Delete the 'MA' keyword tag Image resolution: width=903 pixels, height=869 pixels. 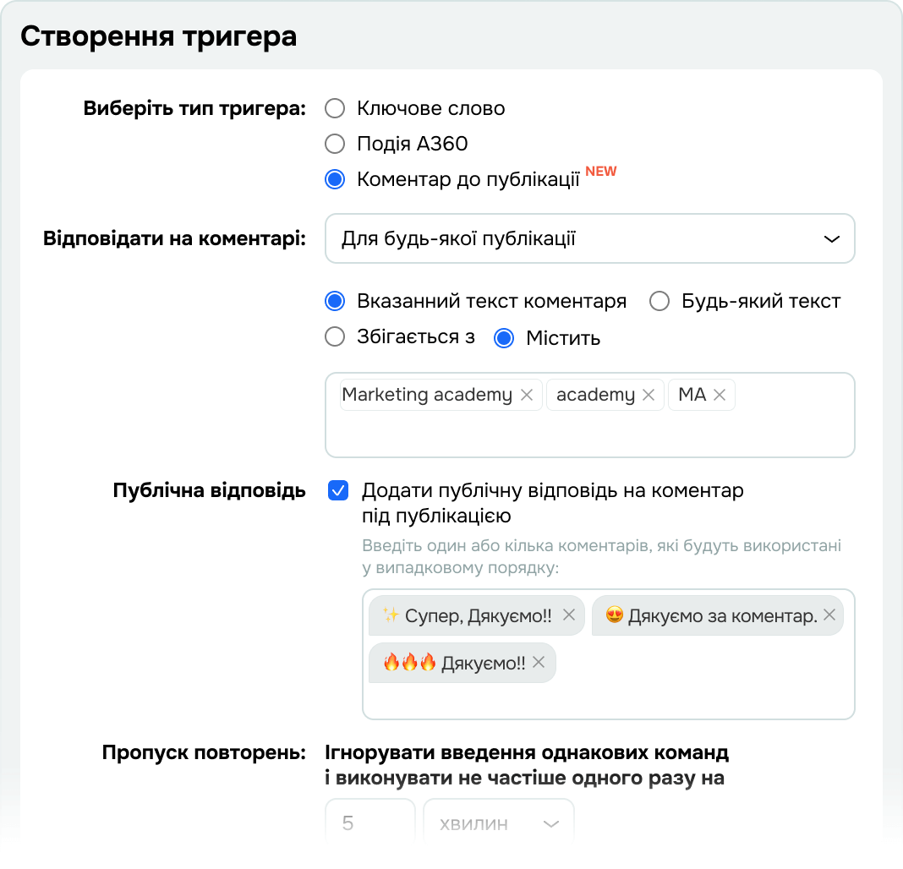[720, 395]
